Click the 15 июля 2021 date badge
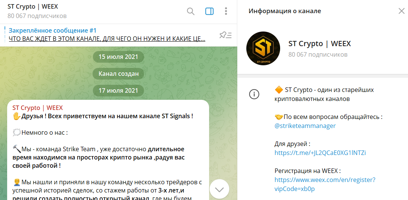The width and height of the screenshot is (408, 200). tap(118, 57)
